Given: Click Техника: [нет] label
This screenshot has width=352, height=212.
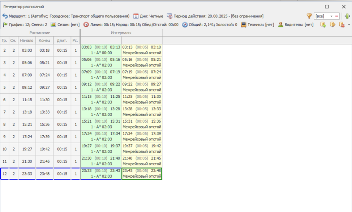Looking at the screenshot, I should [261, 25].
